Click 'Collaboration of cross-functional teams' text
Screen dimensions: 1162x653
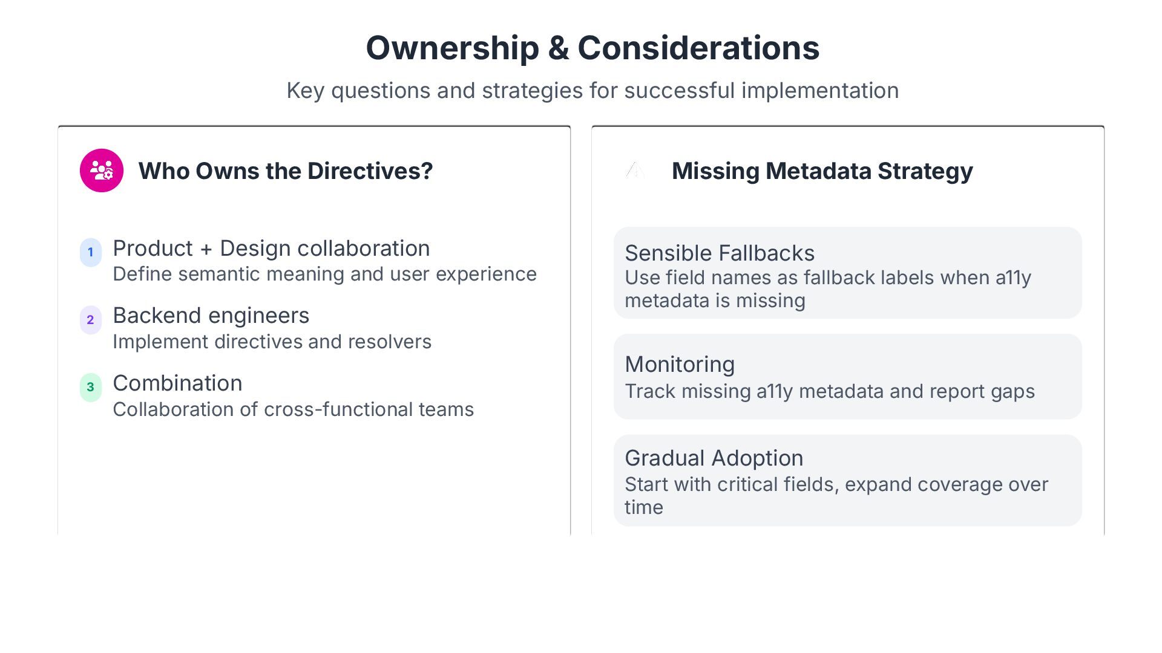[293, 409]
